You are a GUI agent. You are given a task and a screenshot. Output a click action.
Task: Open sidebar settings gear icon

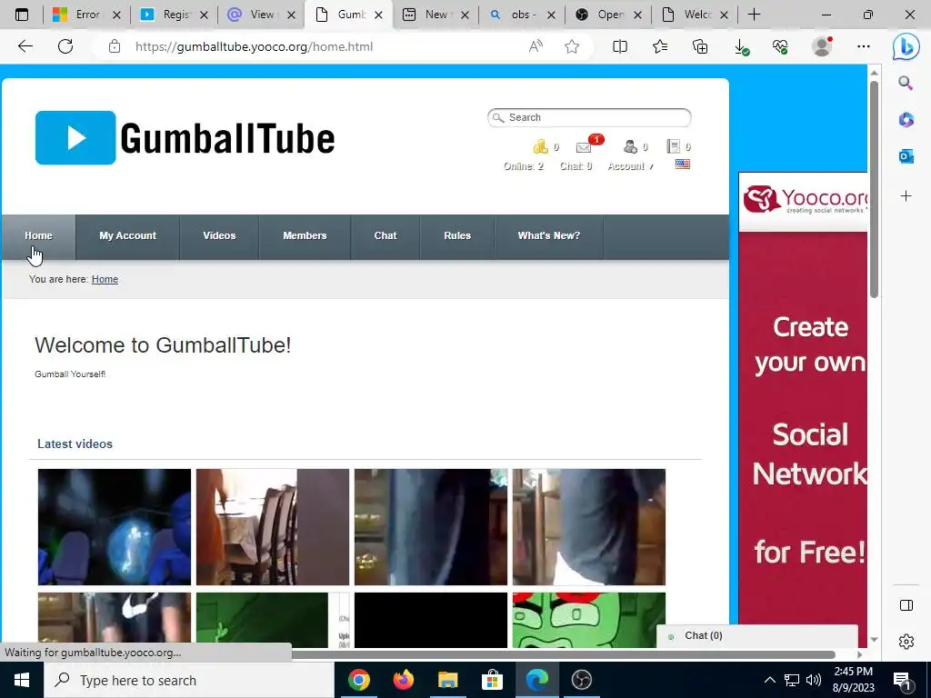[x=906, y=642]
